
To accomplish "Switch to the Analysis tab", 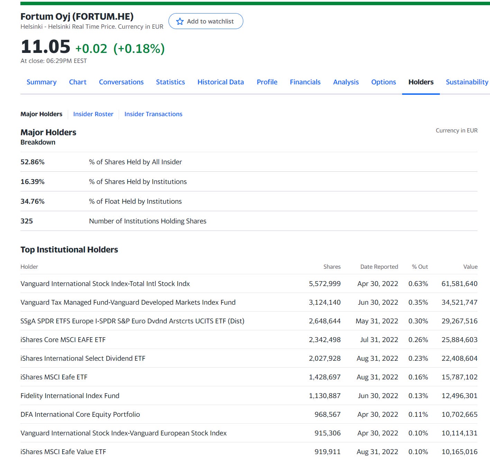I will point(346,82).
